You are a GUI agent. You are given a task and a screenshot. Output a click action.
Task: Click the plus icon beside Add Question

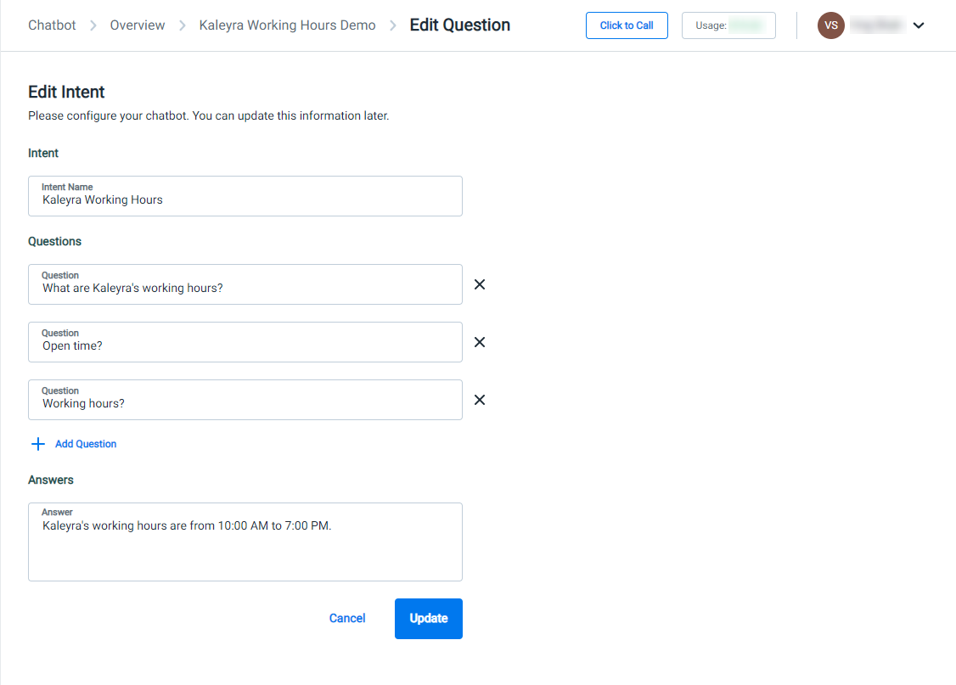coord(38,444)
